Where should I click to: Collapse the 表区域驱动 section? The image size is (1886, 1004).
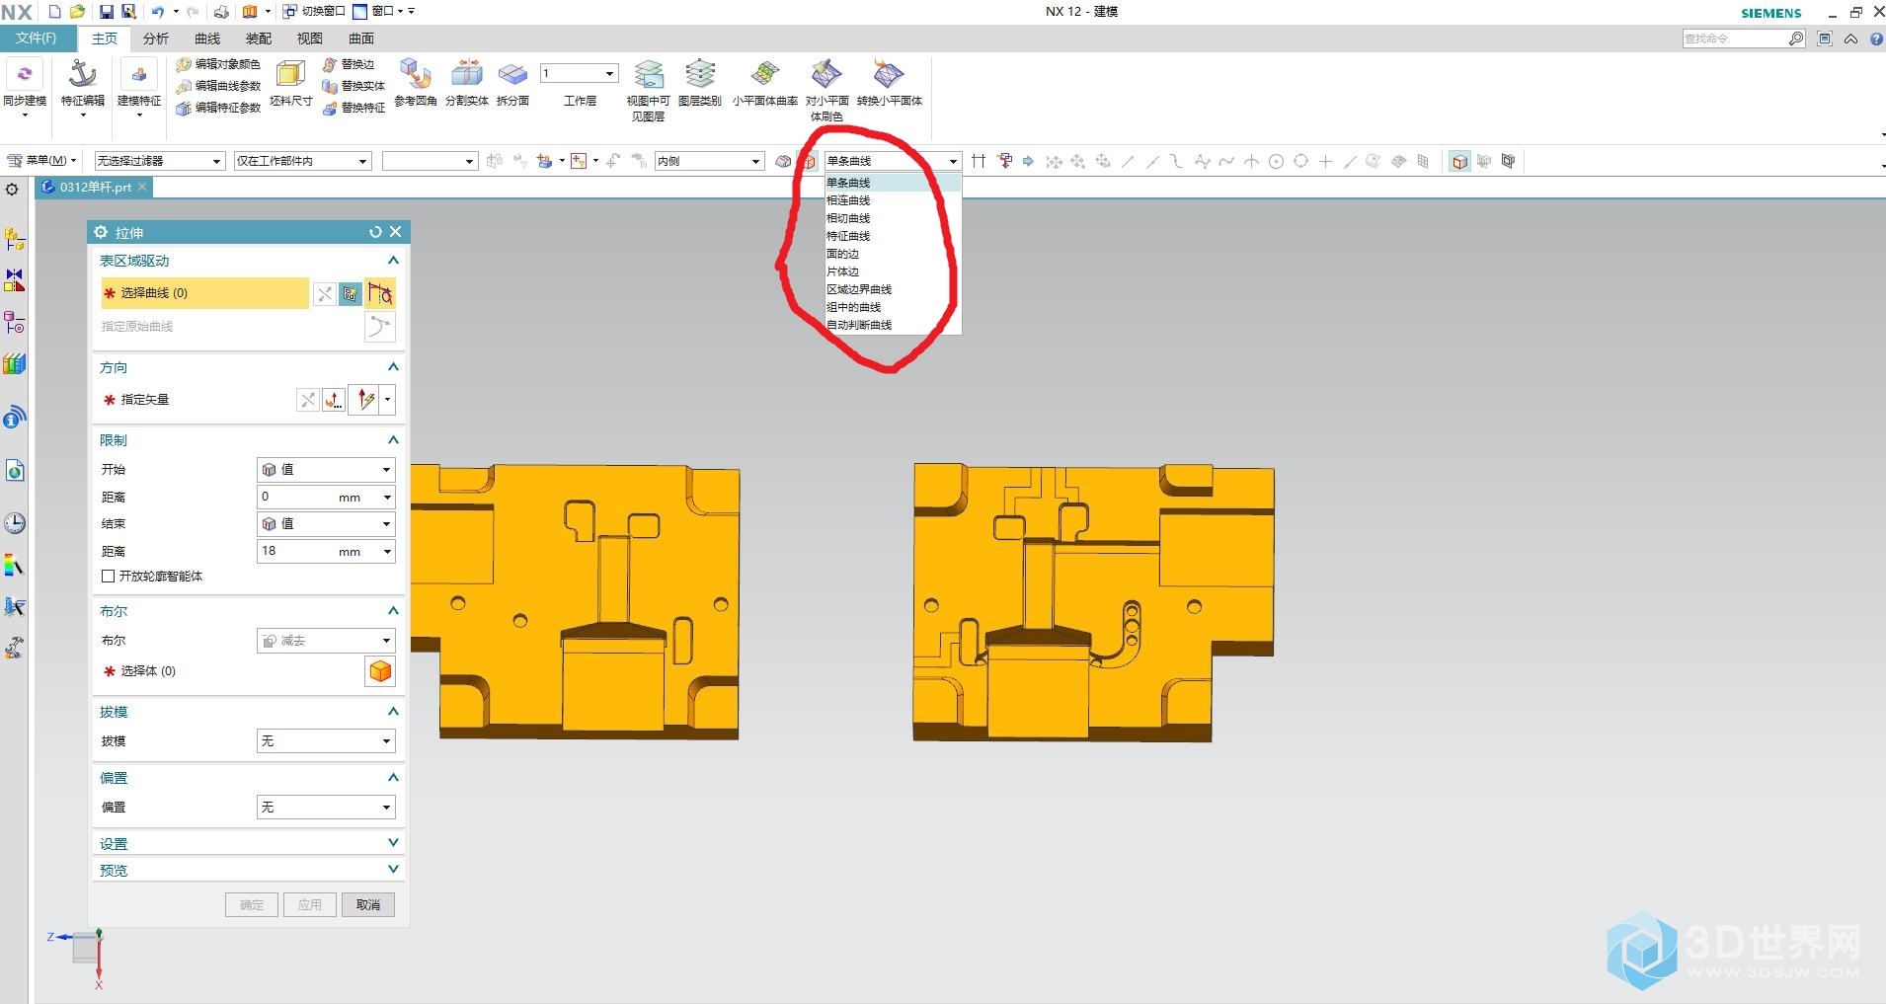[x=393, y=261]
